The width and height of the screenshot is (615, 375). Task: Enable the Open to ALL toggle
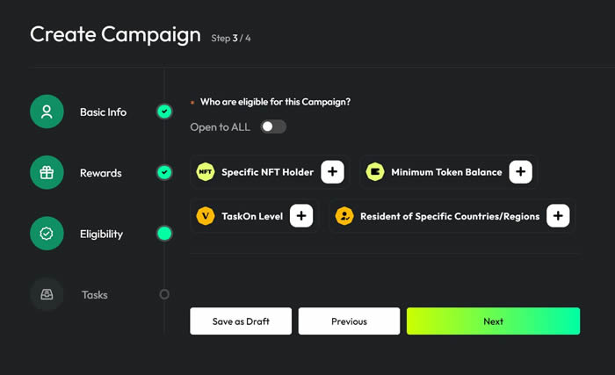273,126
